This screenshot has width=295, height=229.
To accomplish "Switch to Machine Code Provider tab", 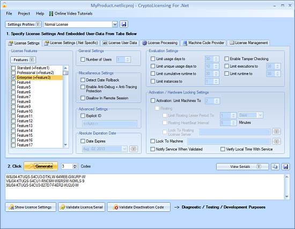I will click(204, 43).
